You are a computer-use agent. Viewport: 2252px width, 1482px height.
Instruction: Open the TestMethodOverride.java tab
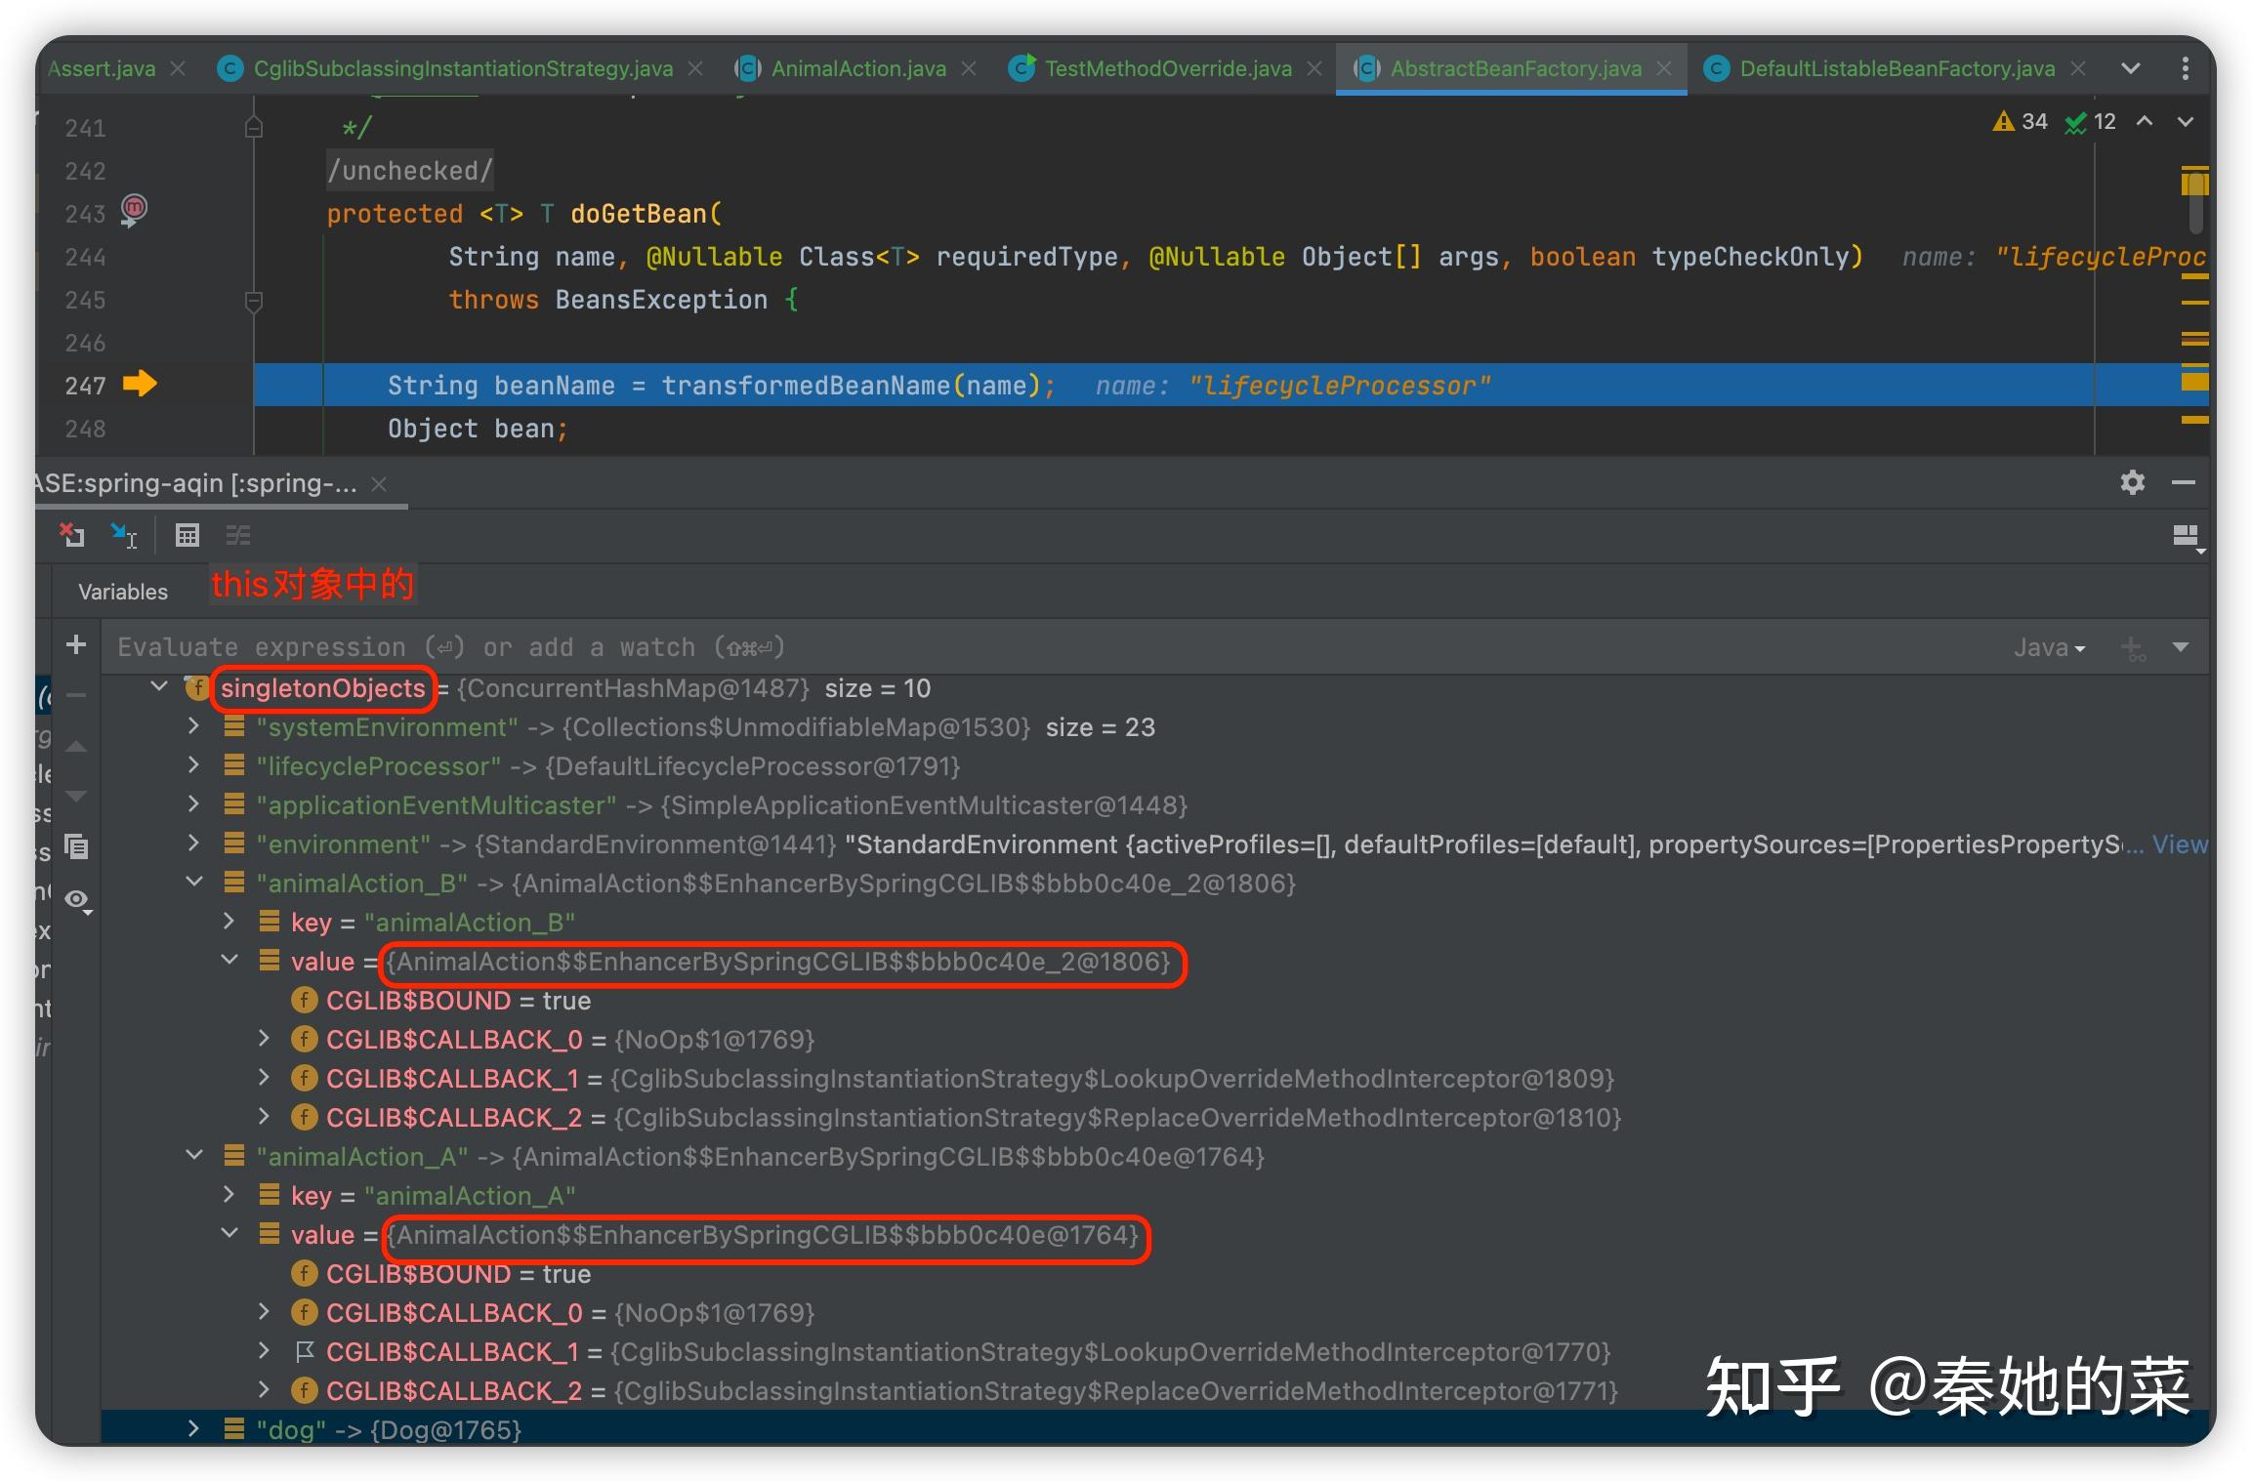coord(1168,68)
